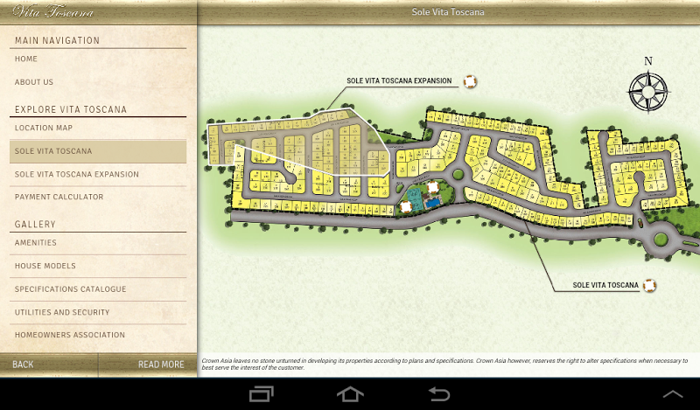Open Specifications Catalogue
Viewport: 700px width, 410px height.
tap(98, 289)
